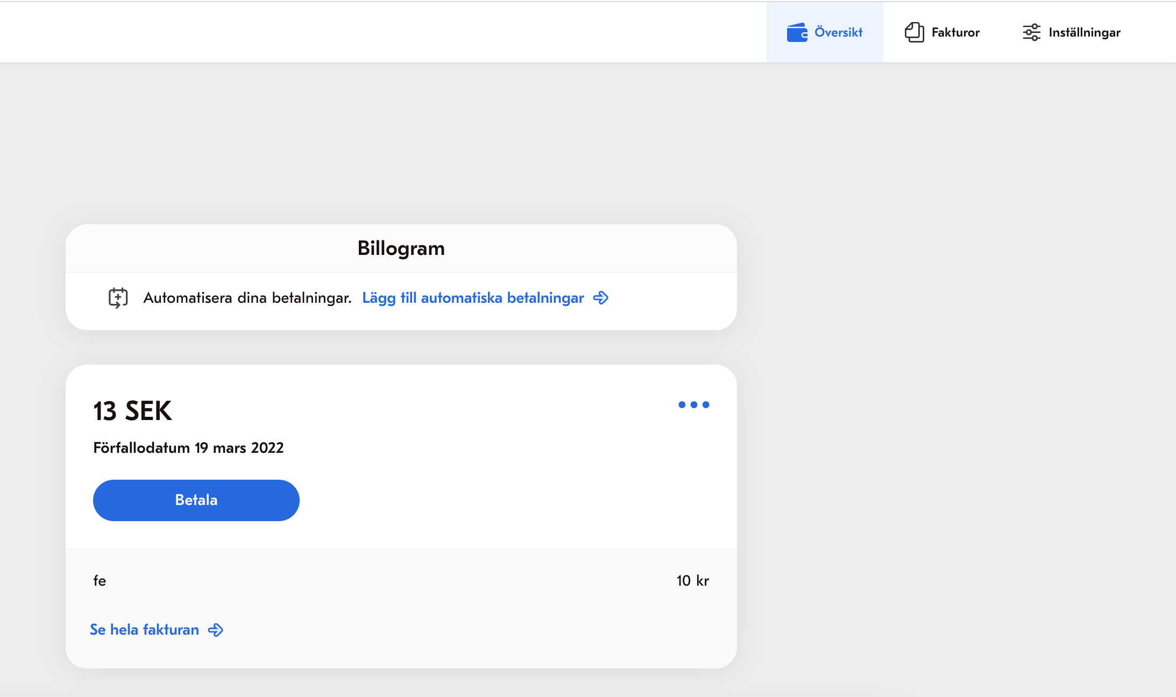
Task: Click the calendar automation icon
Action: pos(118,297)
